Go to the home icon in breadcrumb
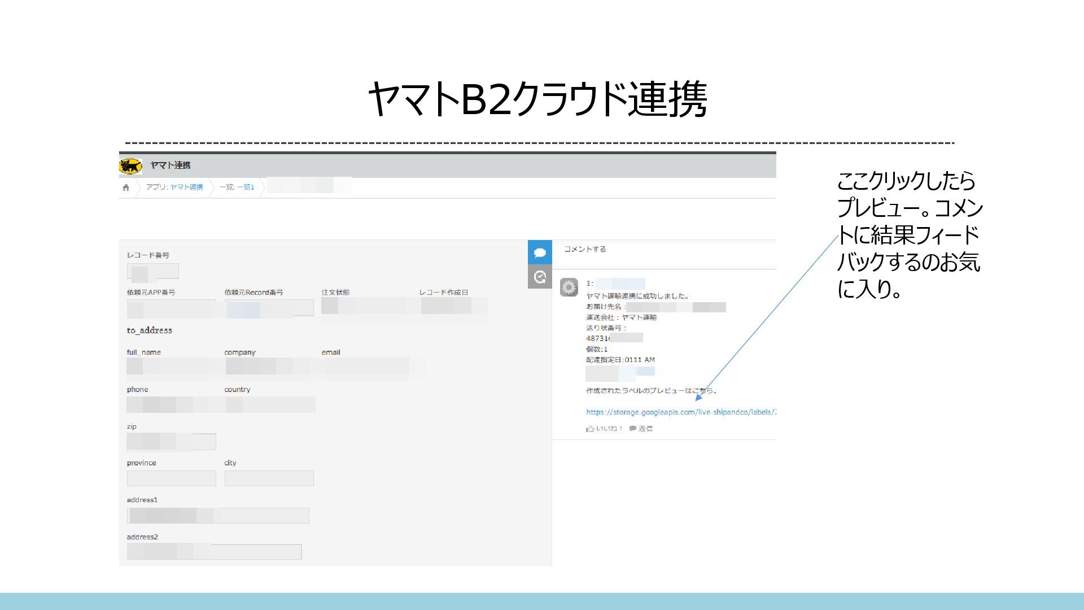The image size is (1084, 610). [126, 188]
